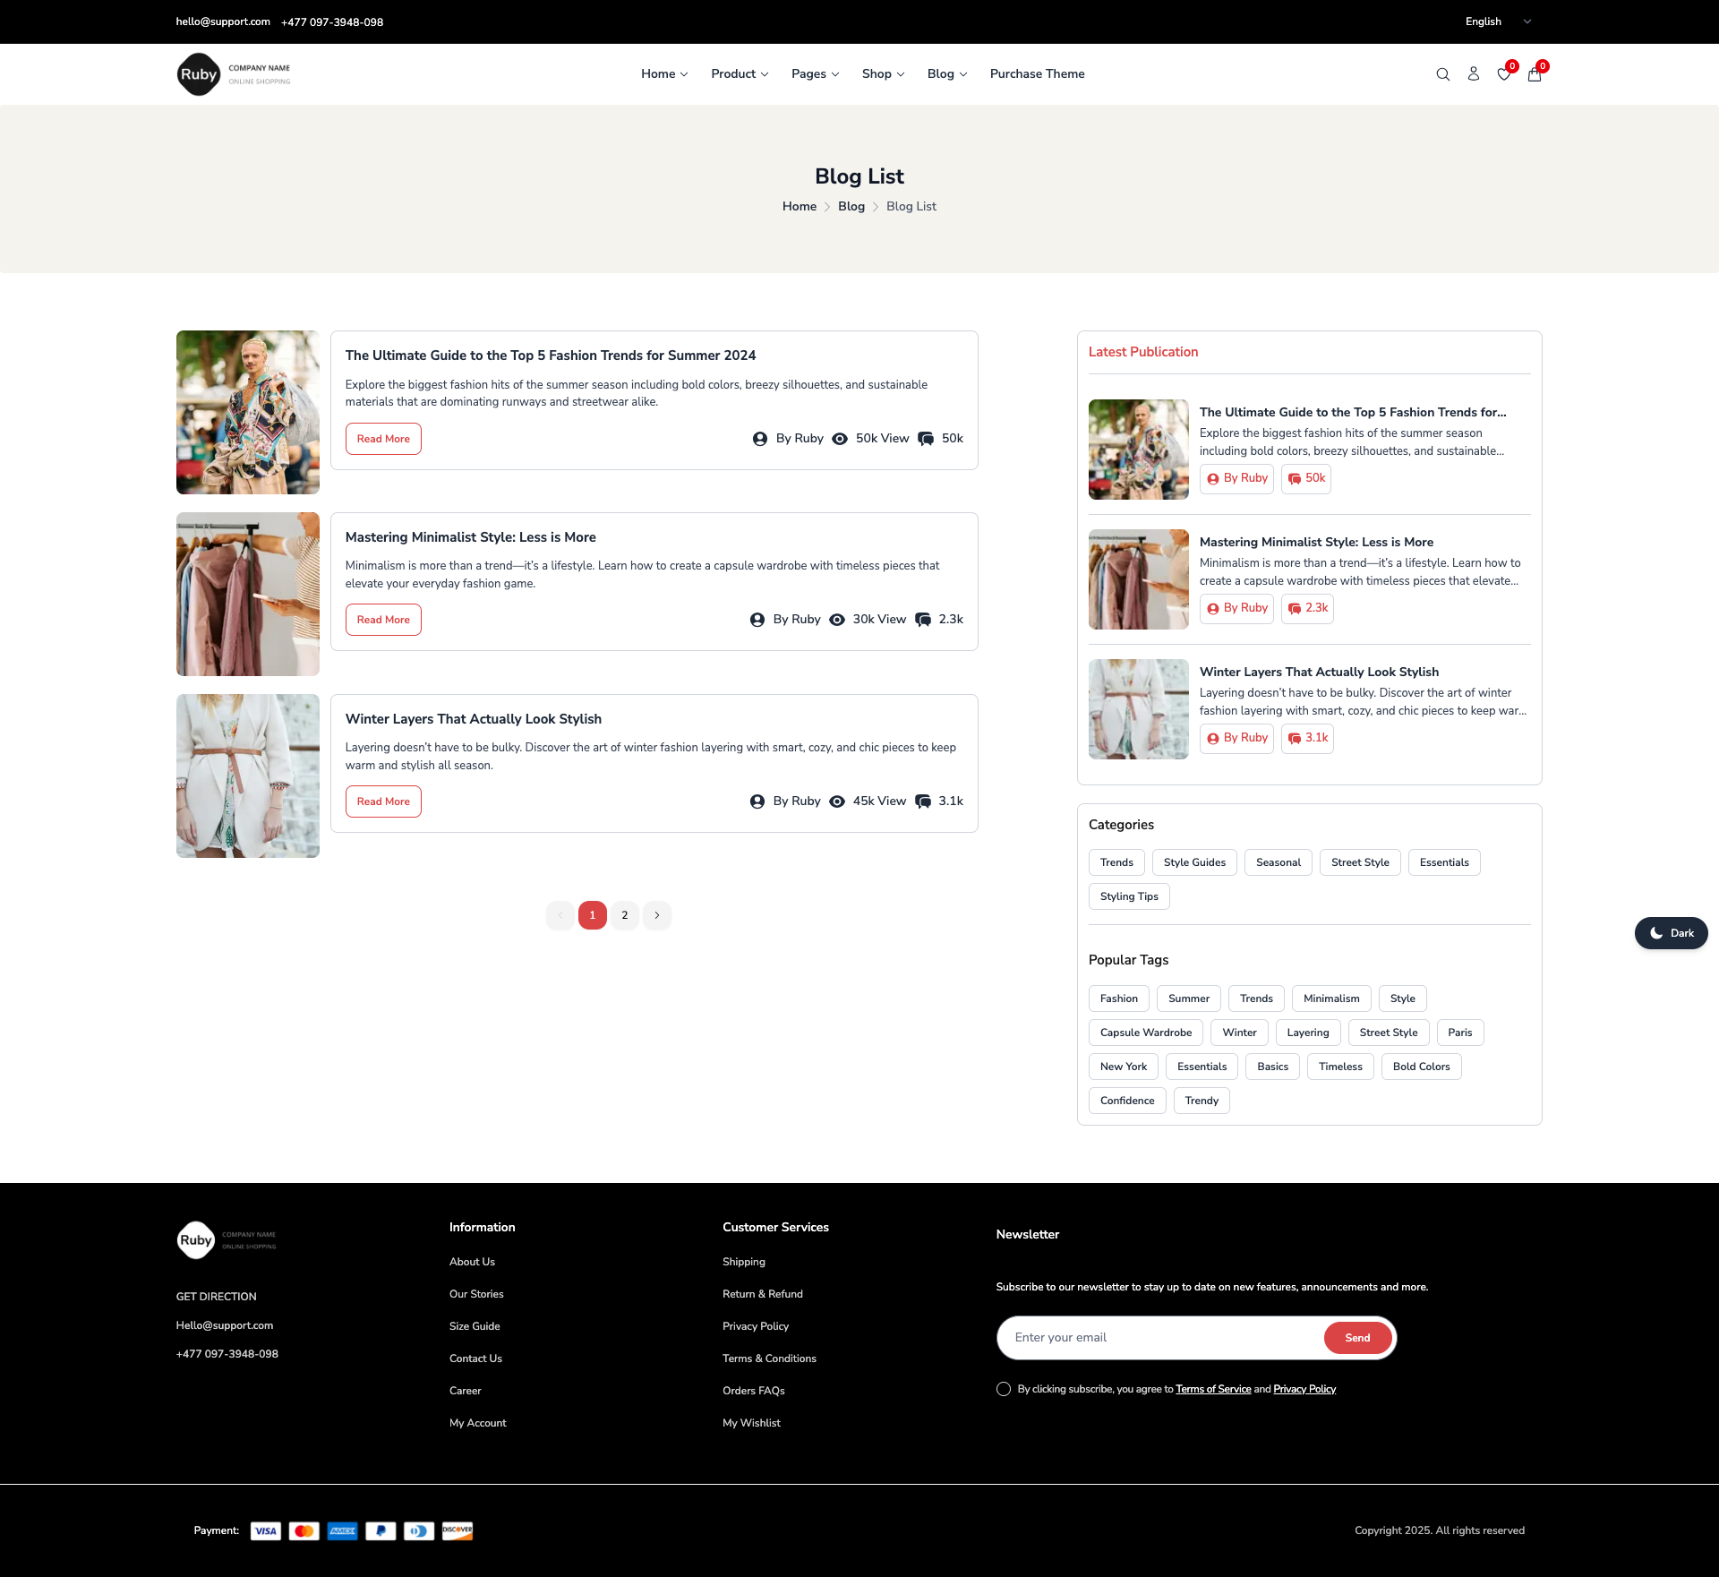Enable Dark mode with moon toggle

click(x=1671, y=932)
